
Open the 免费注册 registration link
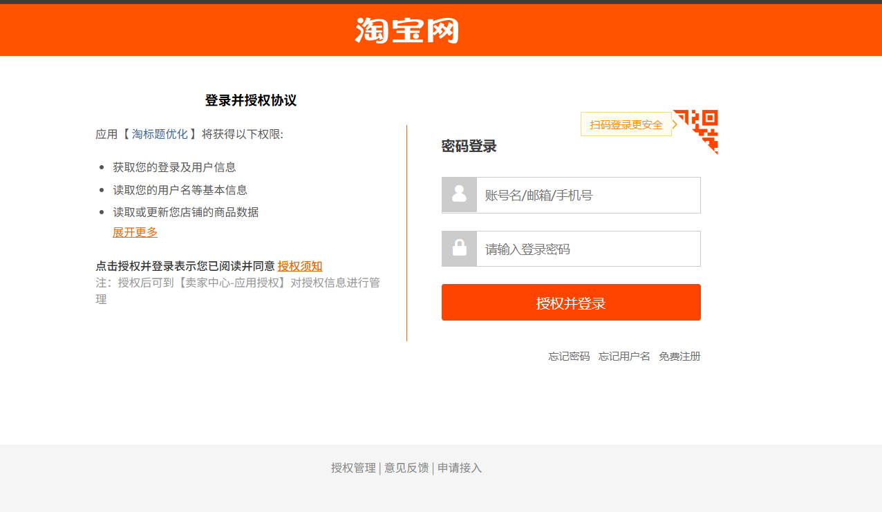(679, 357)
